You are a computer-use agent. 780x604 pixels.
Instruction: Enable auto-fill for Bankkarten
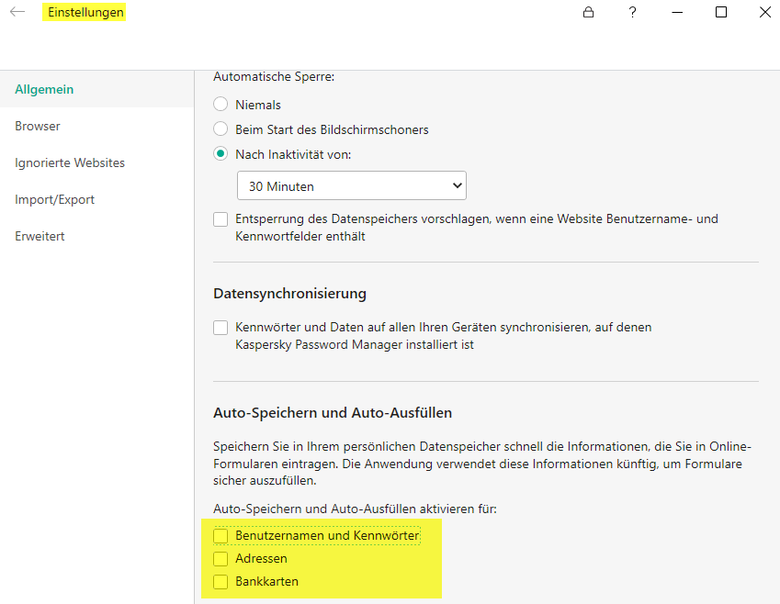[x=220, y=581]
